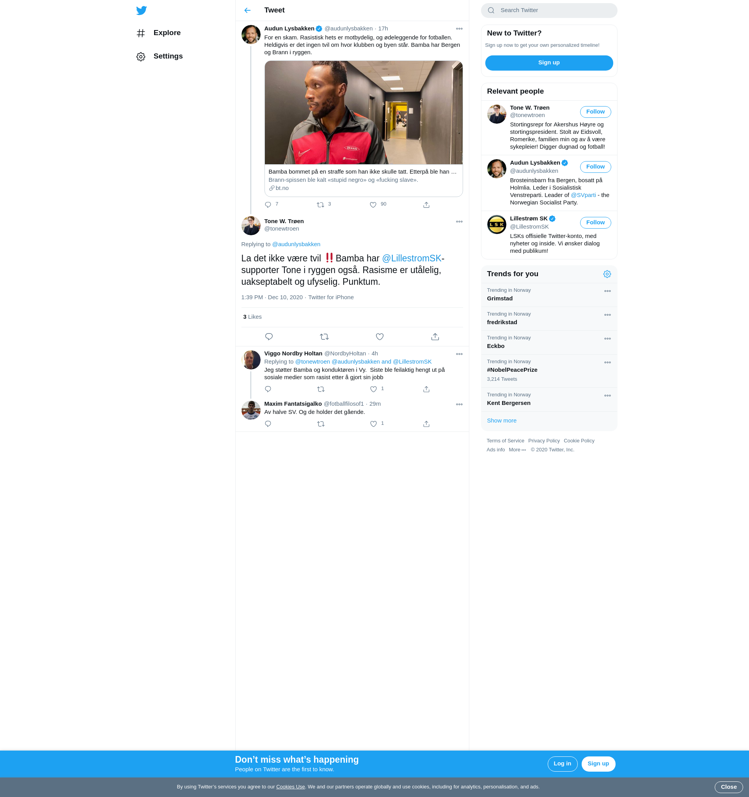Share Viggo Nordby Holtan's tweet
749x797 pixels.
pyautogui.click(x=426, y=389)
